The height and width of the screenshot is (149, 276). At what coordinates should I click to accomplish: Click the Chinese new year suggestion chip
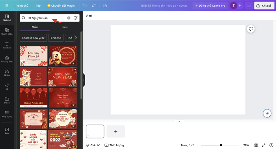point(33,38)
